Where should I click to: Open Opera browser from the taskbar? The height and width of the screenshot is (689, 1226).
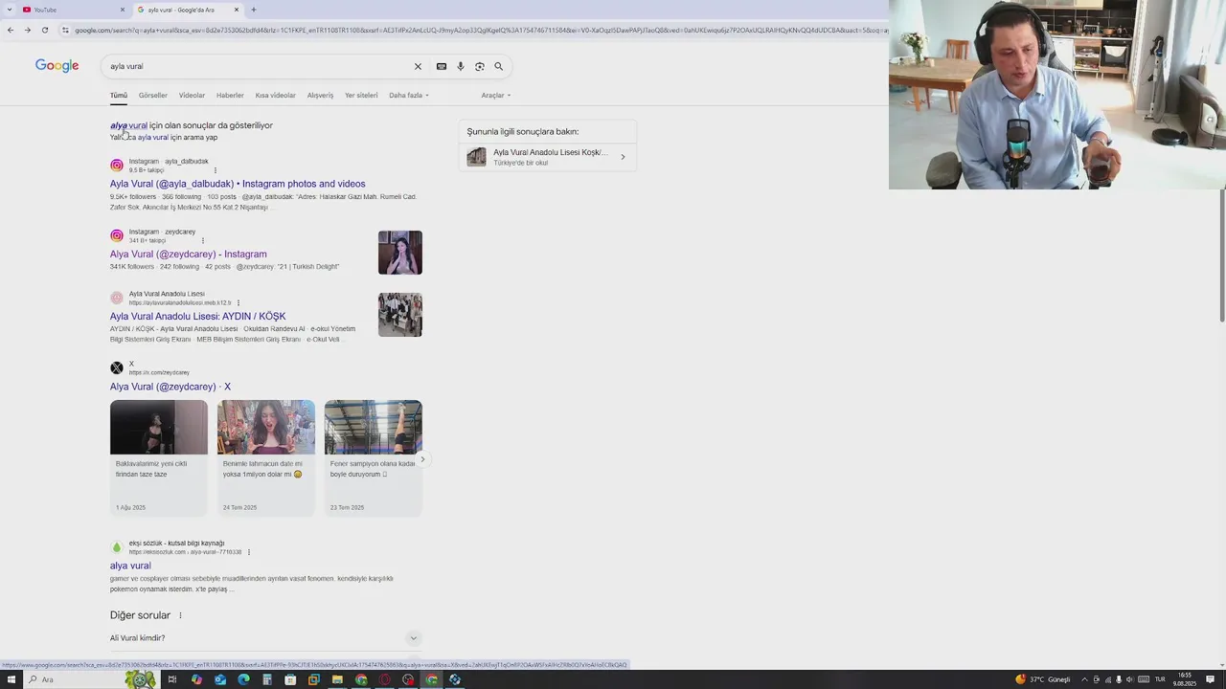384,679
